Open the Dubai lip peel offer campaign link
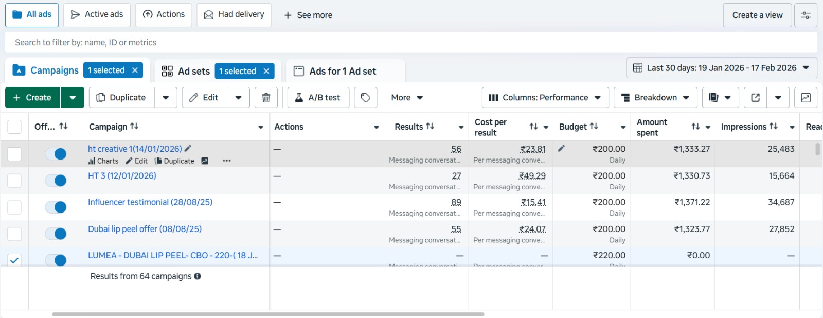Screen dimensions: 823x318 145,229
